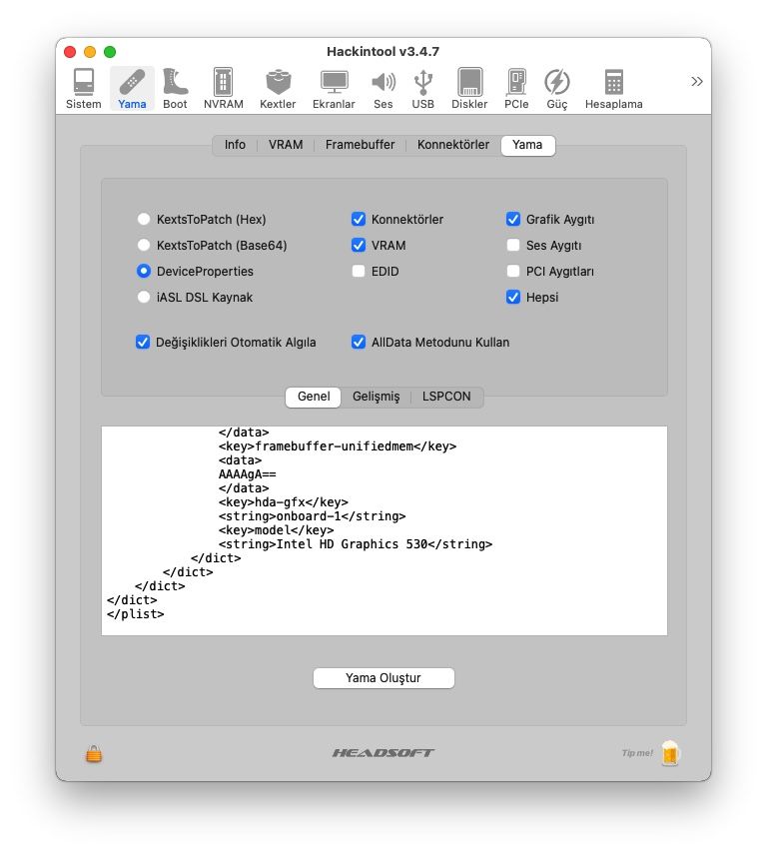Switch to the Gelişmiş tab
The image size is (767, 855).
pyautogui.click(x=376, y=397)
